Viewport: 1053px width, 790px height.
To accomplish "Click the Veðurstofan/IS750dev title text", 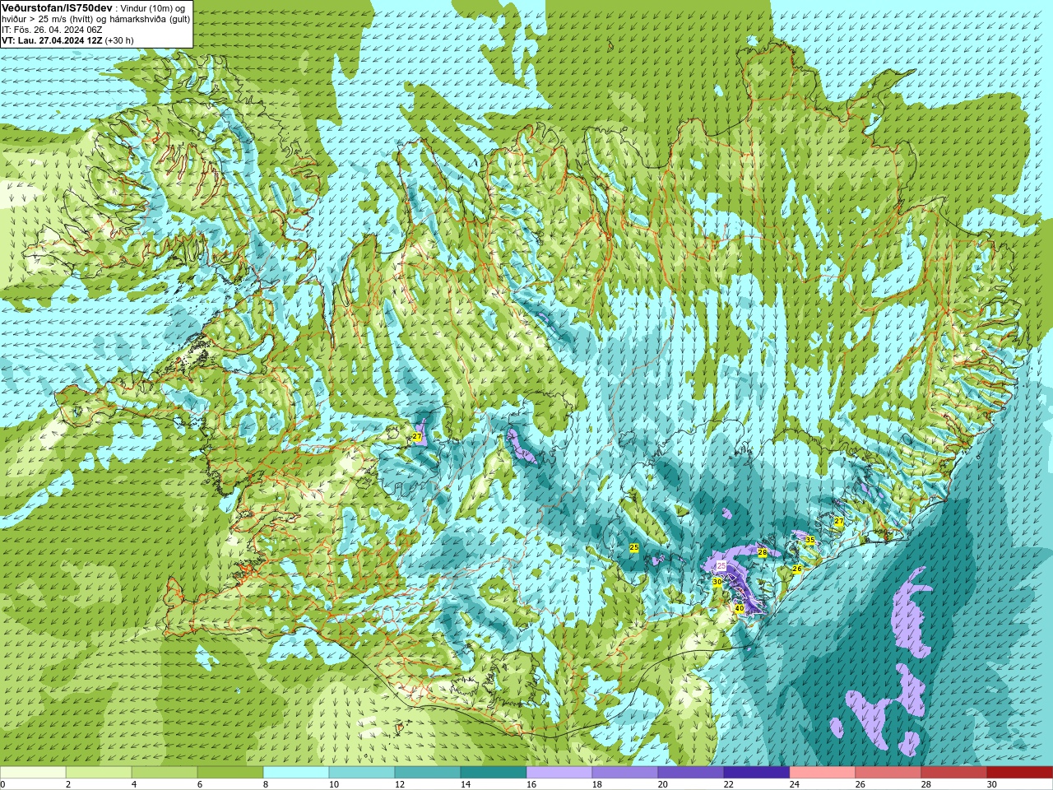I will [x=57, y=7].
